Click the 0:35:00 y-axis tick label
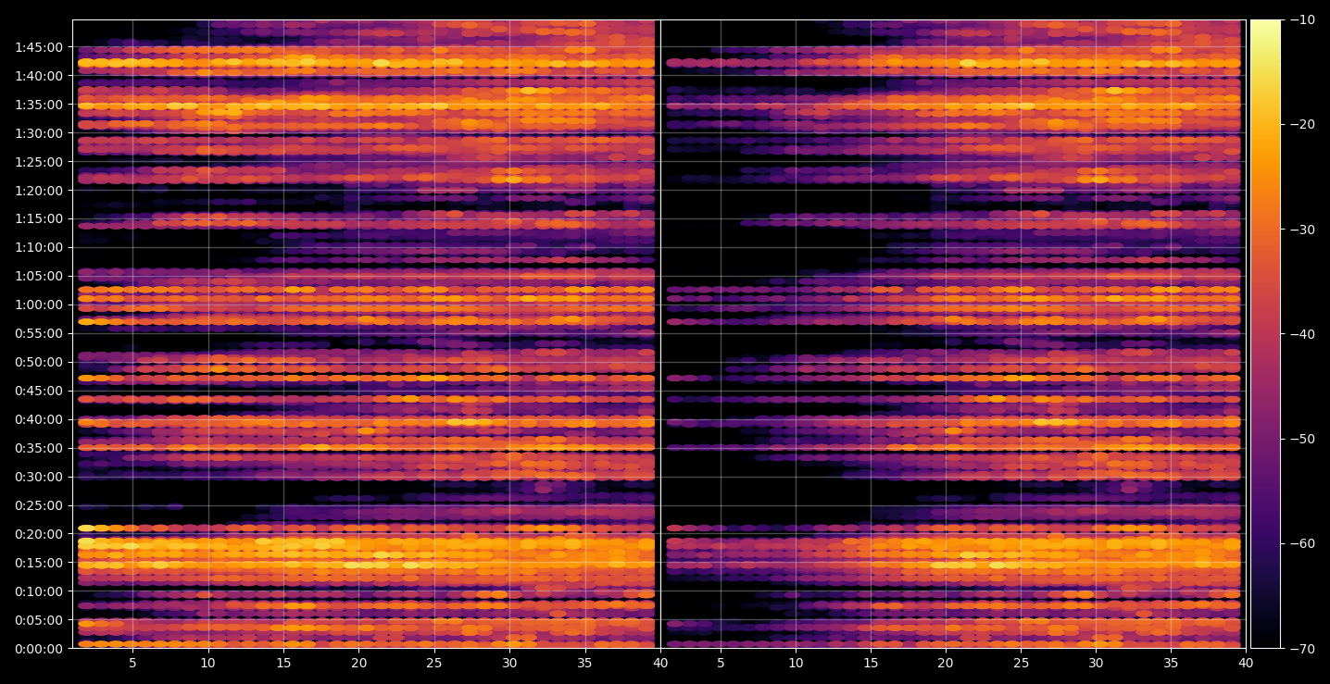1330x684 pixels. point(39,448)
